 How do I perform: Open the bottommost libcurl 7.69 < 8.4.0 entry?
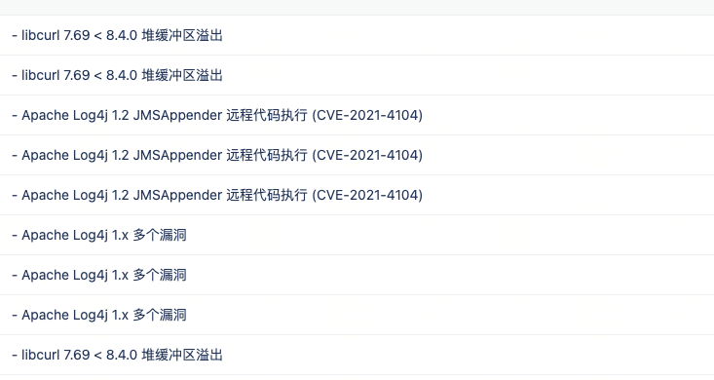(357, 355)
